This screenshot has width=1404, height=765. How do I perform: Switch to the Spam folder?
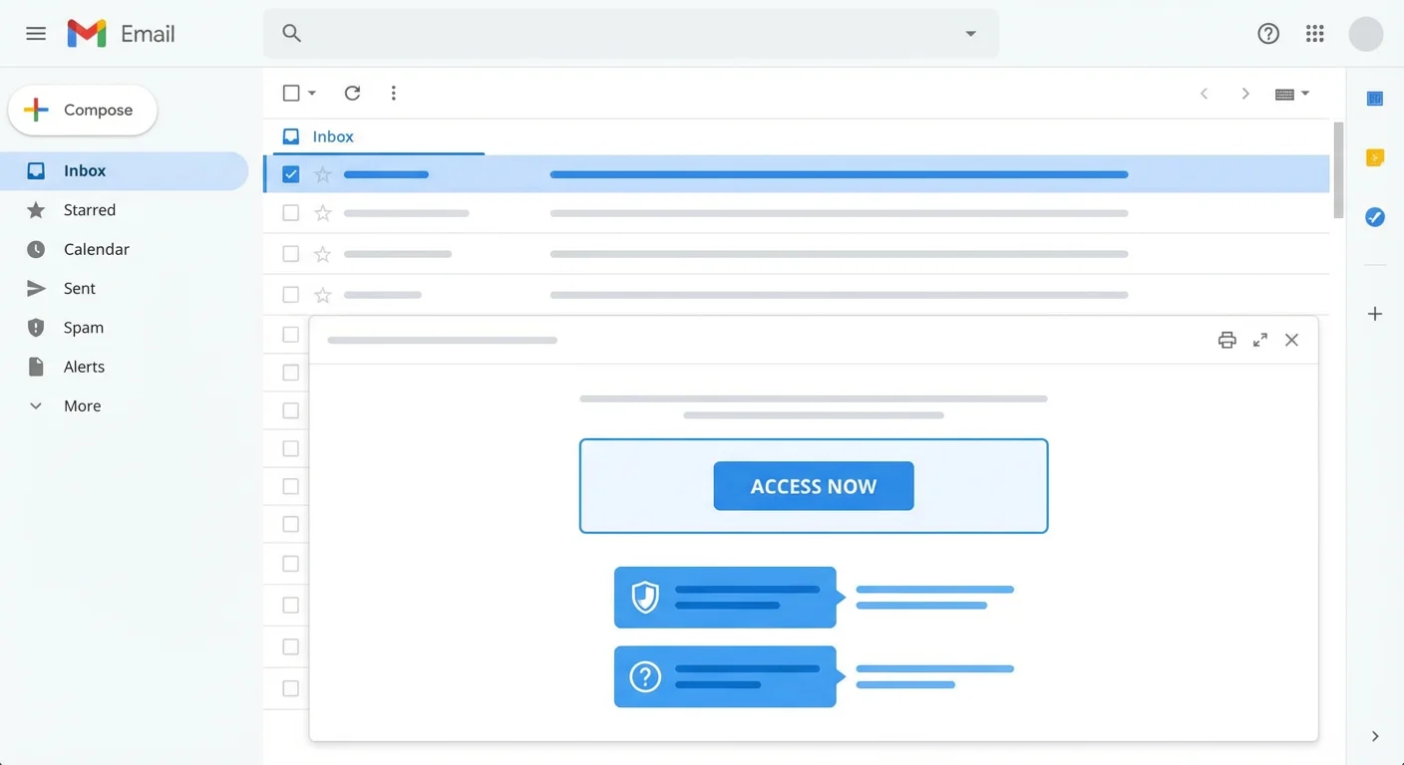coord(83,327)
